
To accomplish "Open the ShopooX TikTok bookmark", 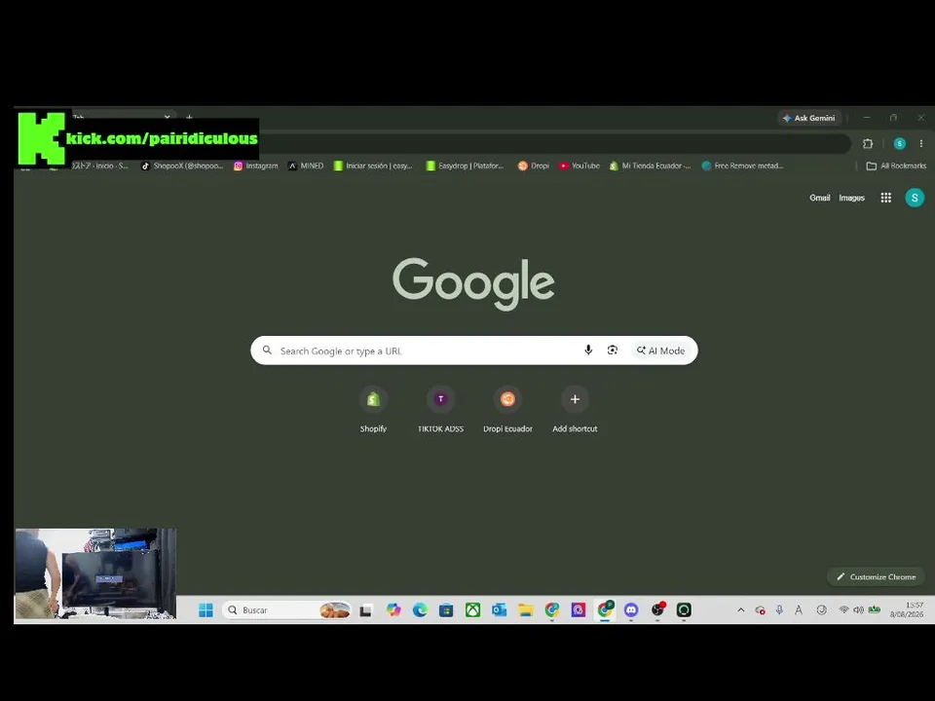I will pyautogui.click(x=182, y=166).
